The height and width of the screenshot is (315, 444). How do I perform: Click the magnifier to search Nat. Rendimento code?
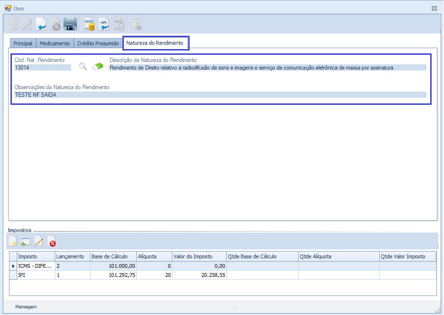(83, 67)
